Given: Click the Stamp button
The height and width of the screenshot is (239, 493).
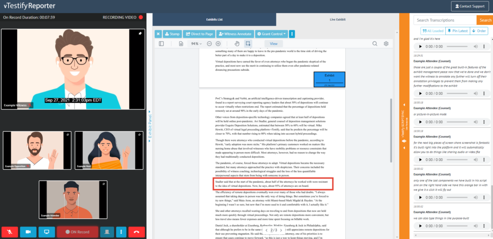Looking at the screenshot, I should 172,34.
